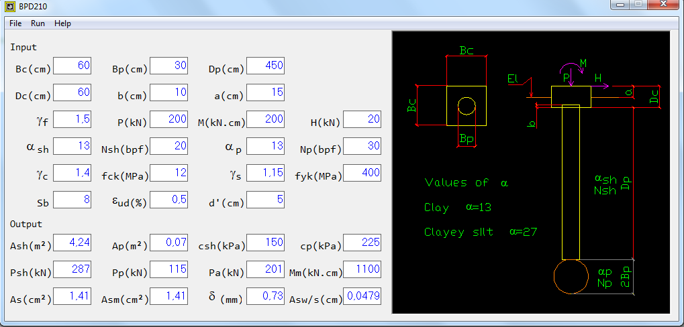
Task: Select the M(kN.cm) input field
Action: click(x=265, y=120)
